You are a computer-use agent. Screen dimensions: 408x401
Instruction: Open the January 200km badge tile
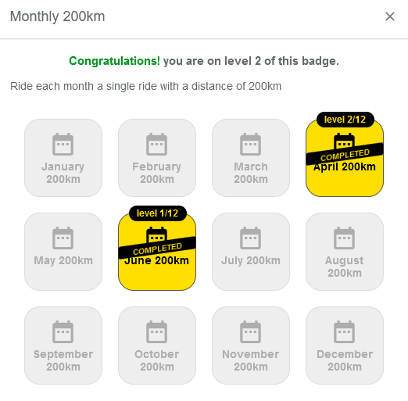tap(63, 158)
